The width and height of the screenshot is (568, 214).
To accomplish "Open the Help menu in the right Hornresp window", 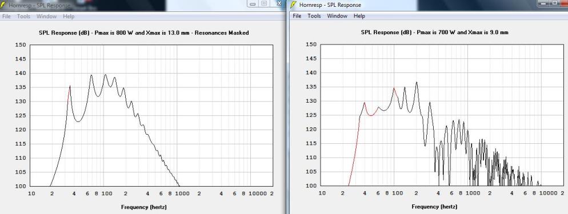I will [x=359, y=16].
